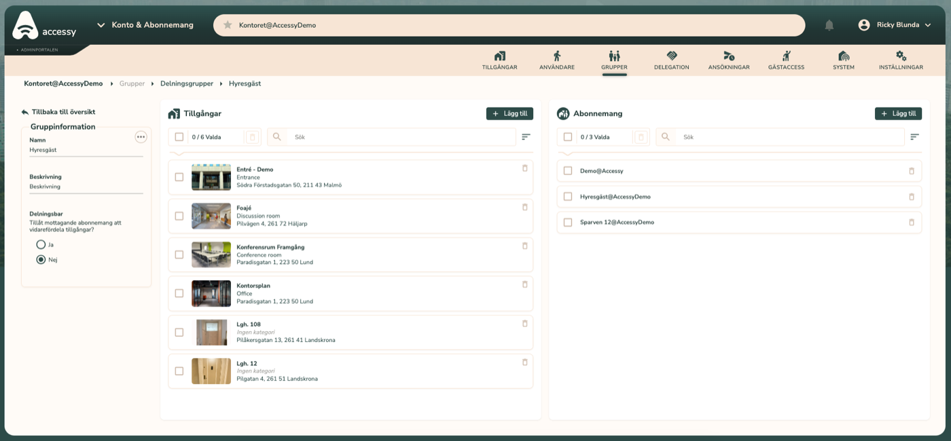The image size is (951, 441).
Task: Delete the Entré - Demo asset
Action: tap(524, 168)
